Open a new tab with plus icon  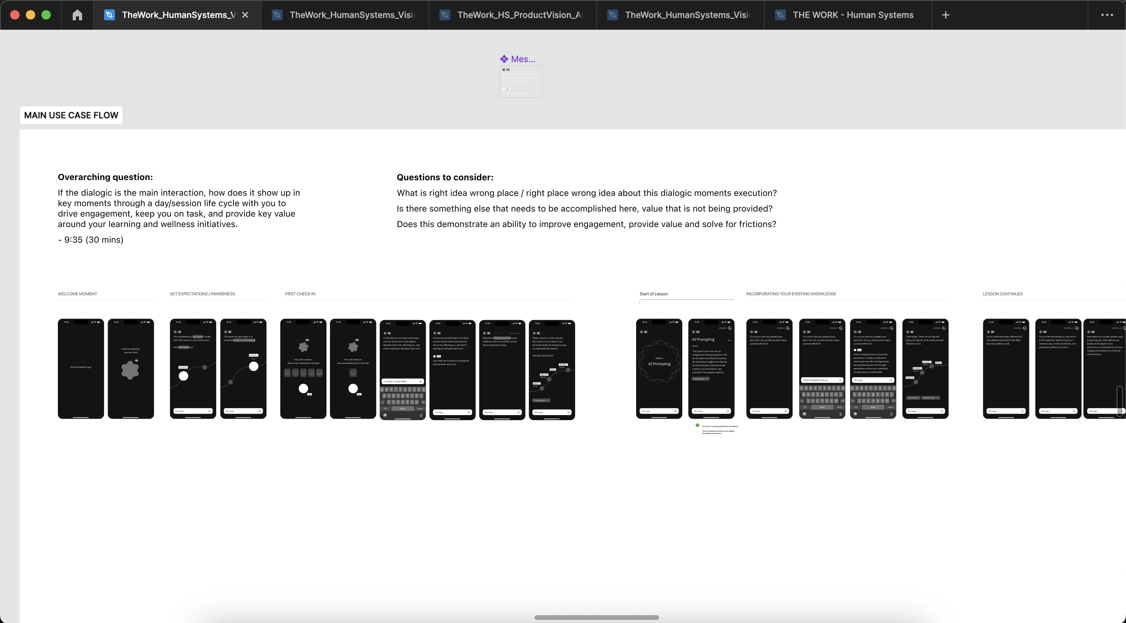945,15
